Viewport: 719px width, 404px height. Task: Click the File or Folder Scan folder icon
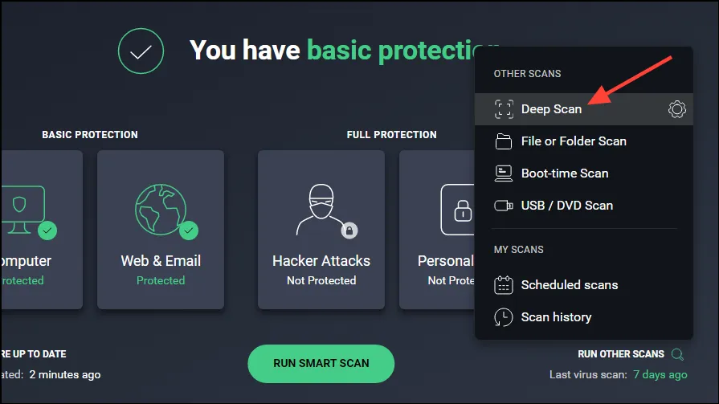[504, 141]
